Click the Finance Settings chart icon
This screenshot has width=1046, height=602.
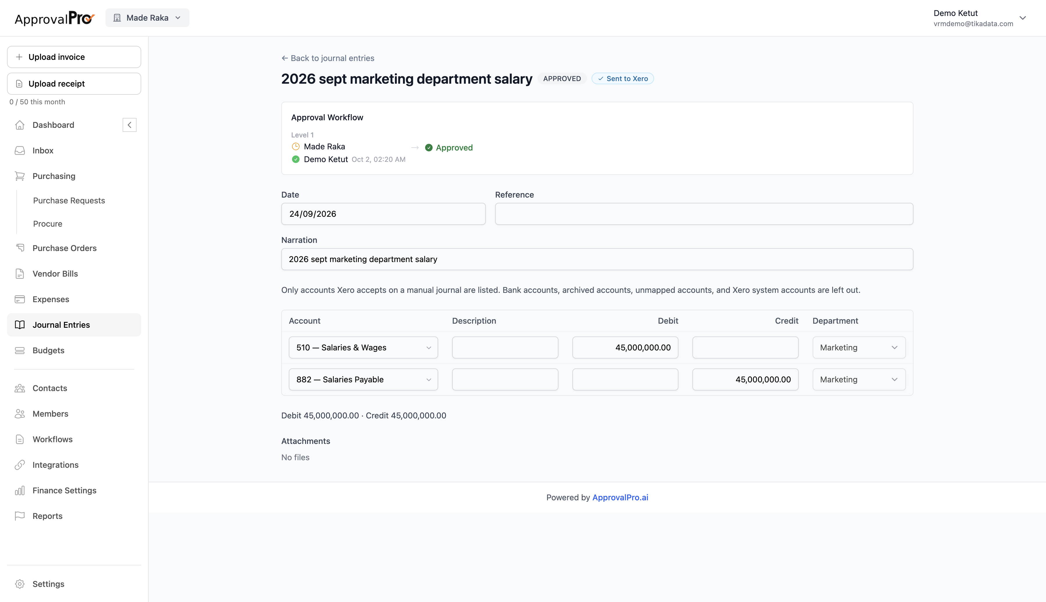point(19,491)
